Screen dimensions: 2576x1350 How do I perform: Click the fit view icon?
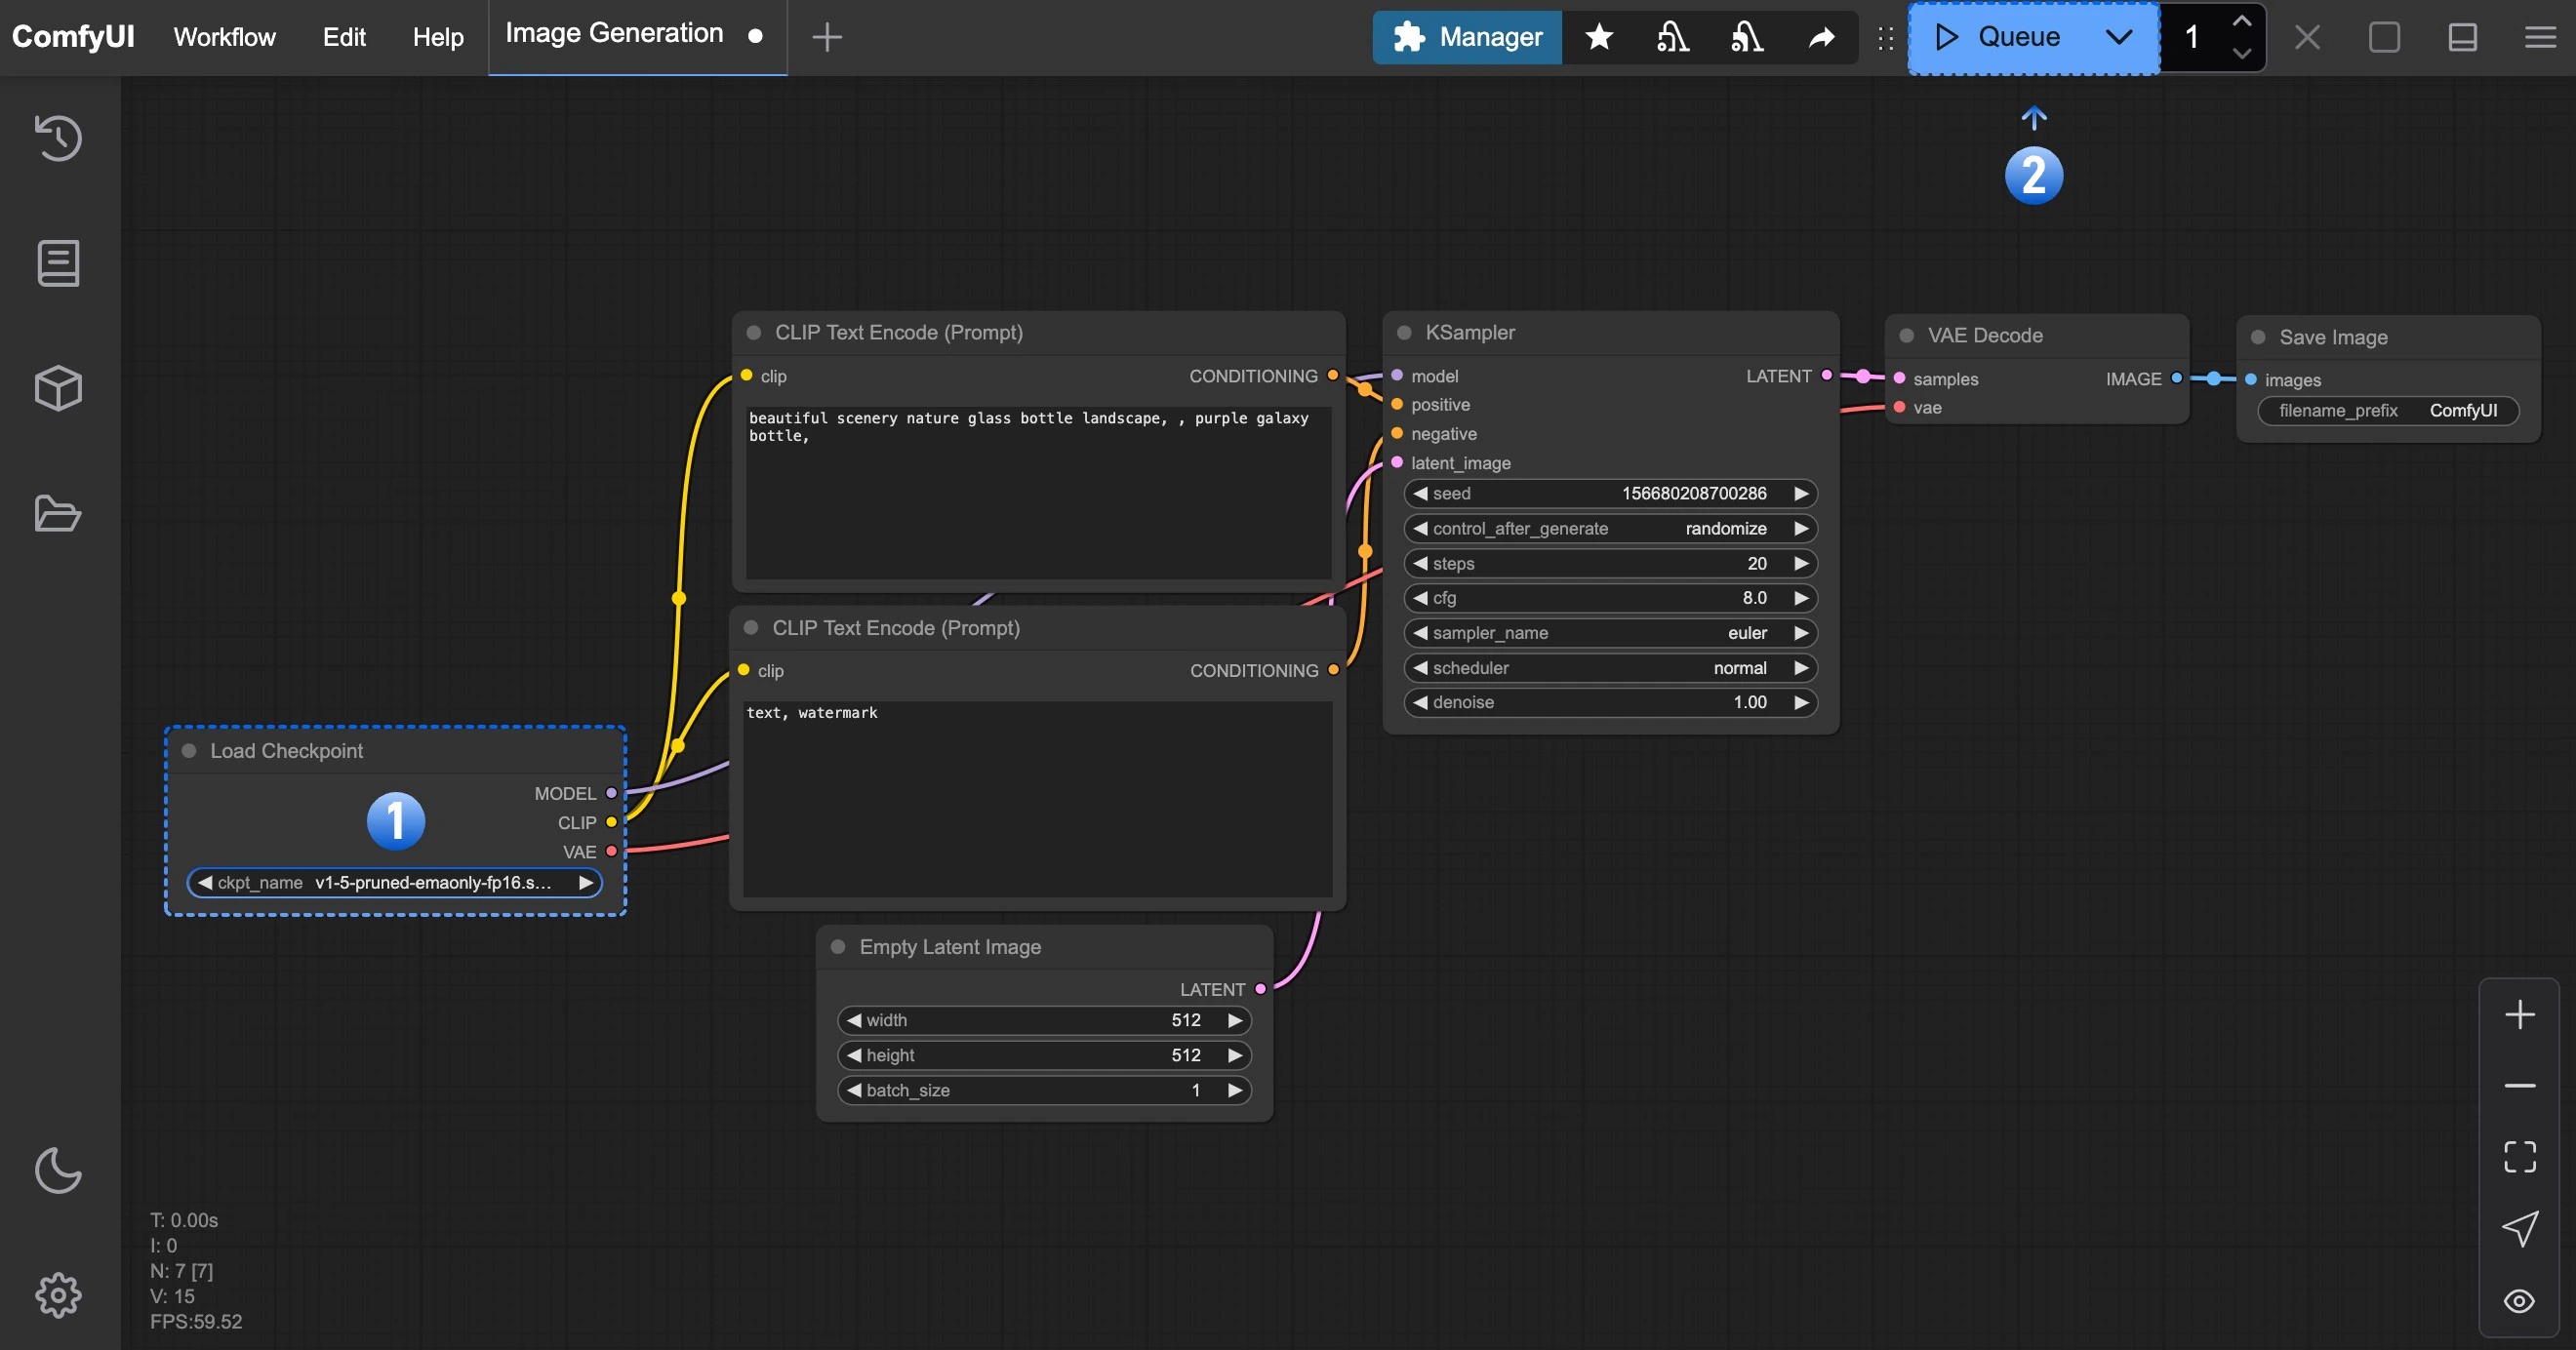(x=2519, y=1157)
